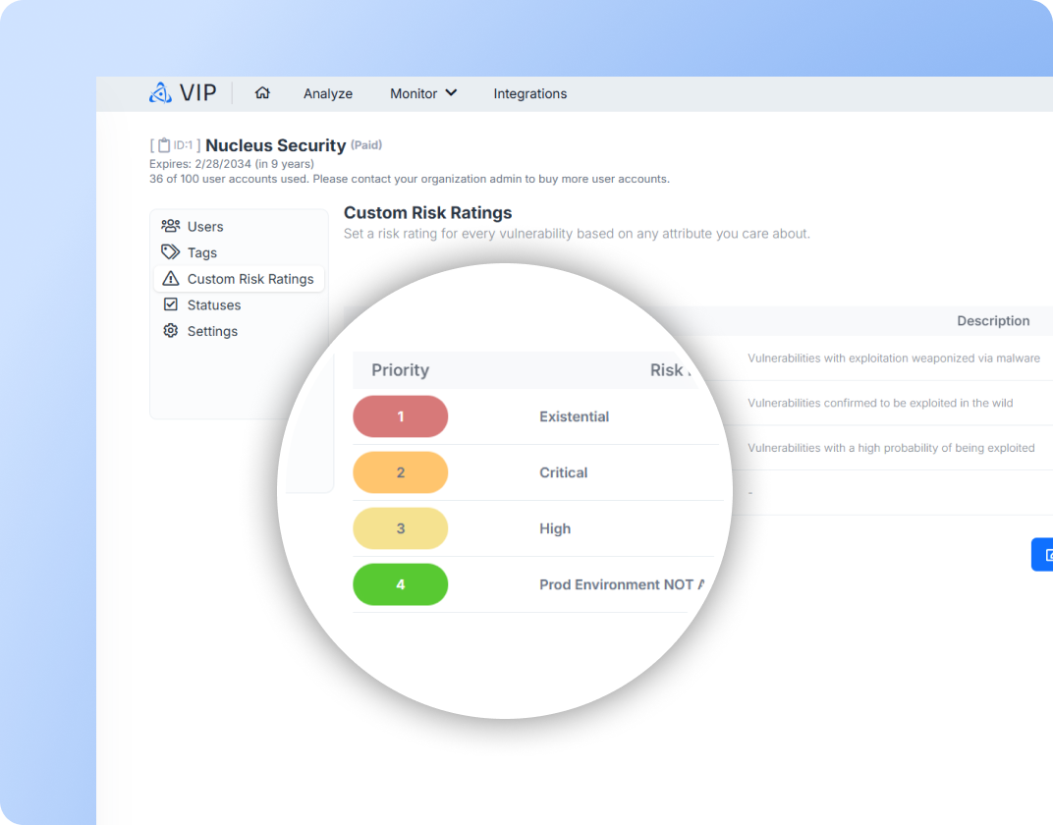Copy the organization ID clipboard icon
The width and height of the screenshot is (1053, 825).
164,145
